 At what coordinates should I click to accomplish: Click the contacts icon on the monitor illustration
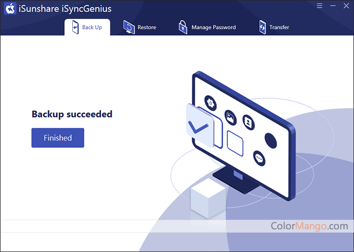[248, 122]
